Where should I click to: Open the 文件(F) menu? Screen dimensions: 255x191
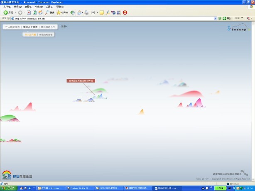(7, 7)
